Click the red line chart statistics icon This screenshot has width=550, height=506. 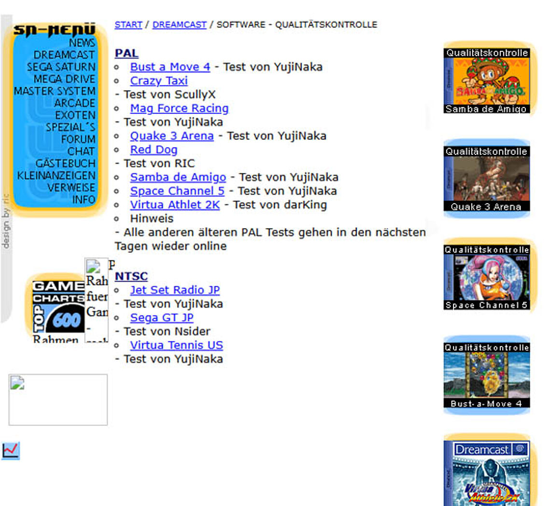[11, 451]
